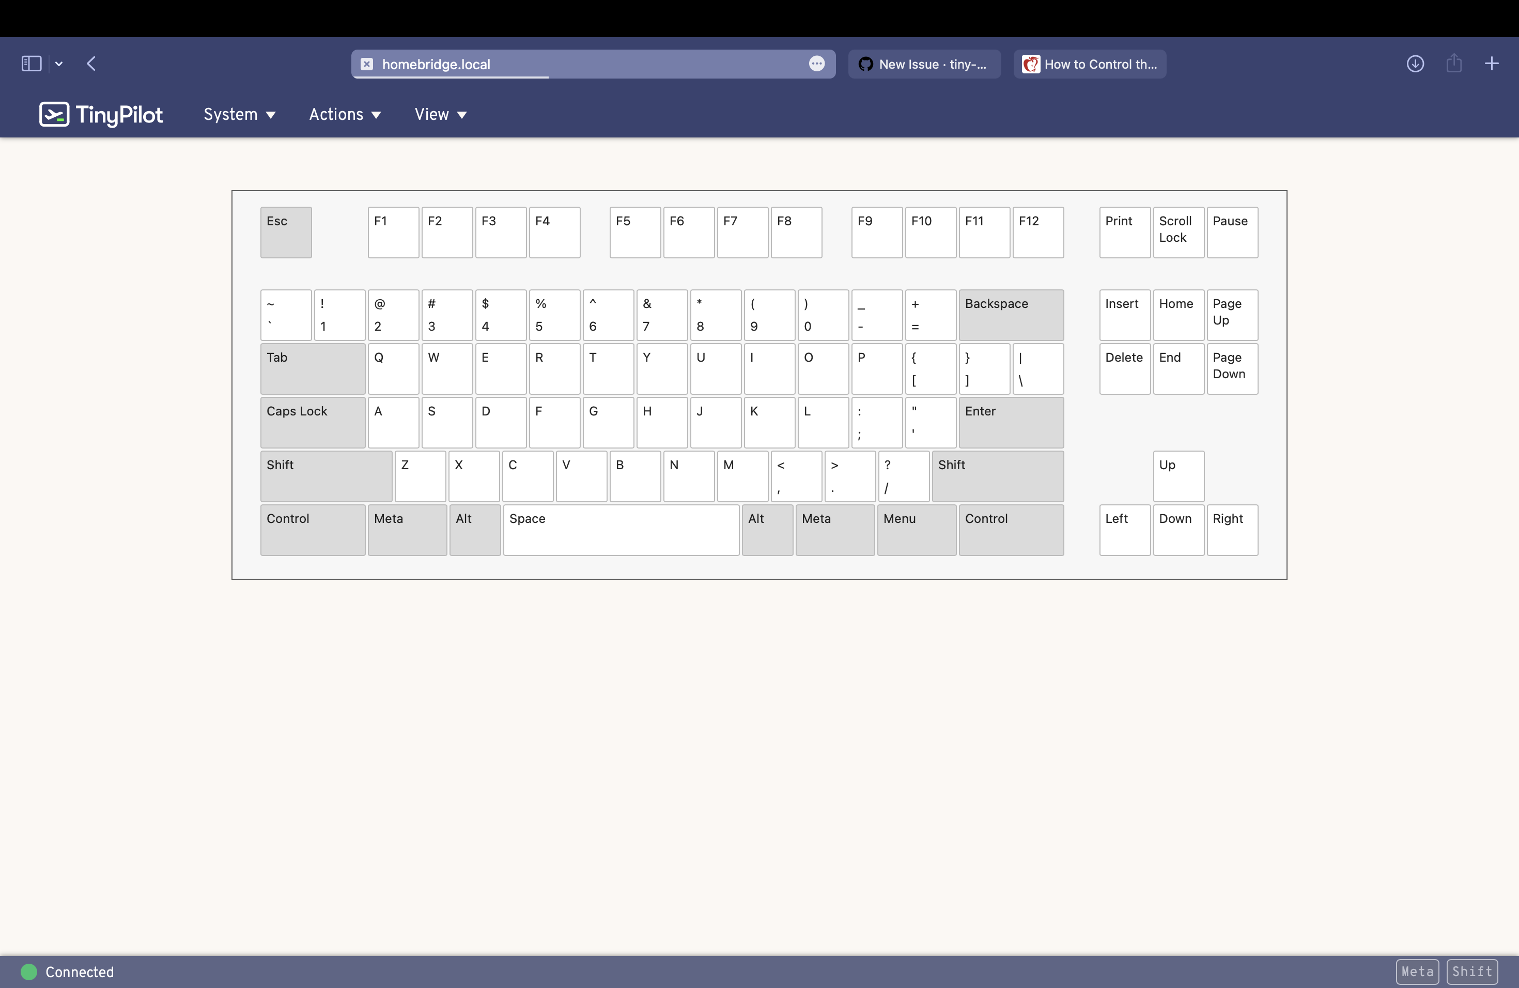Image resolution: width=1519 pixels, height=988 pixels.
Task: Open a new tab with the plus icon
Action: [x=1492, y=64]
